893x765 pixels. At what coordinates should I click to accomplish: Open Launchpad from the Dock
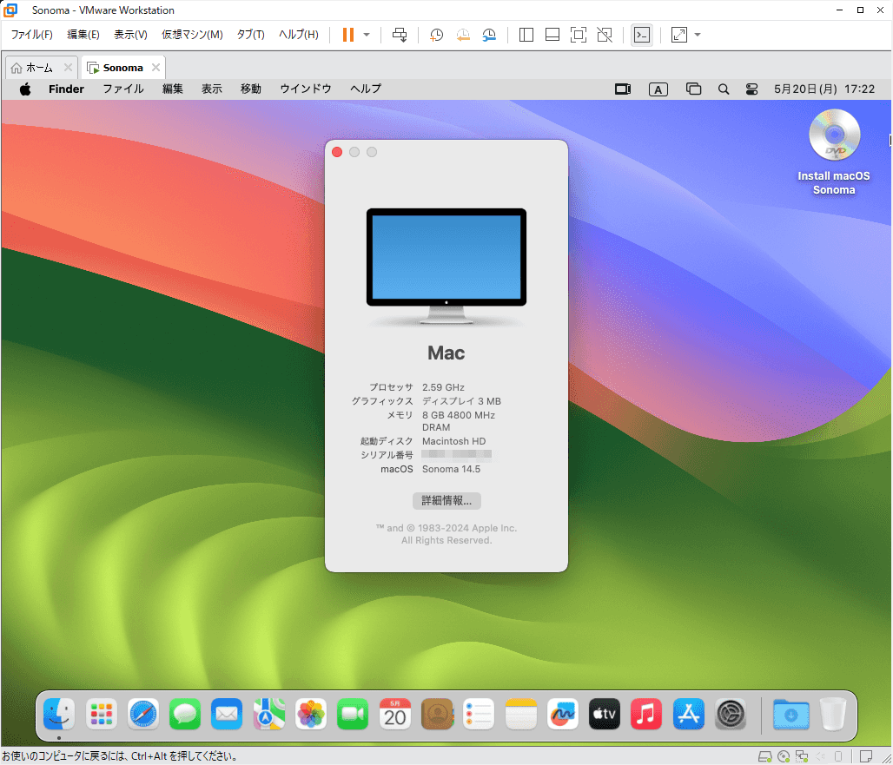pos(102,714)
